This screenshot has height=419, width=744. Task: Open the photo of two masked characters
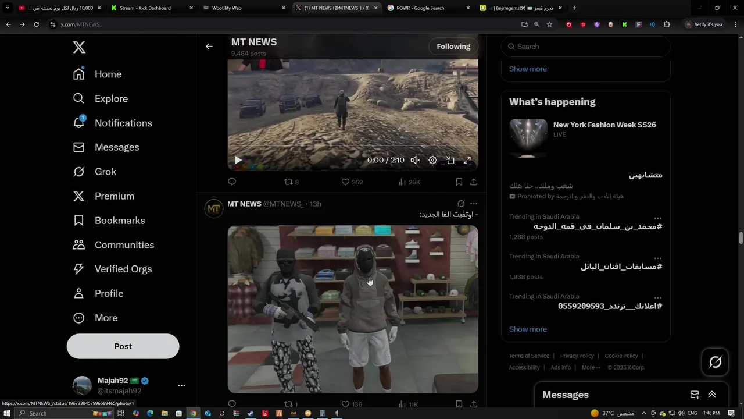353,309
